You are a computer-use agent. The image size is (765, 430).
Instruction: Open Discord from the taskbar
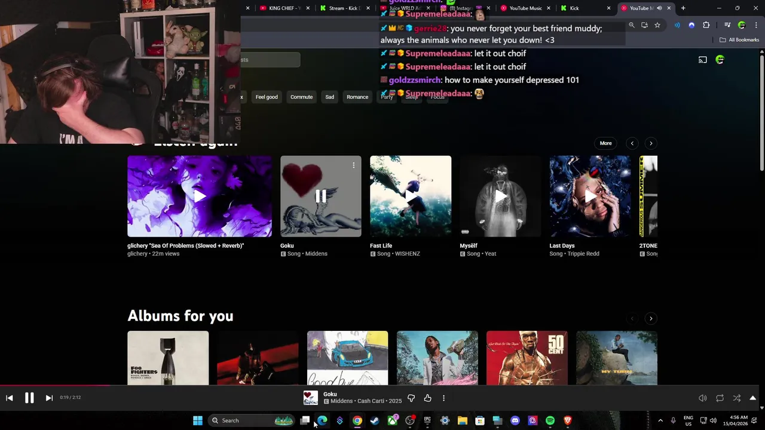click(515, 420)
